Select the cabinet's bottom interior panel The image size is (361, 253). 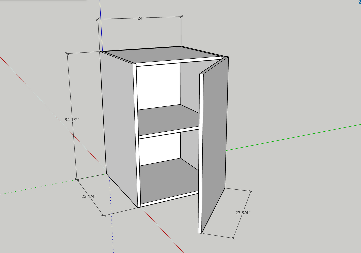click(169, 182)
